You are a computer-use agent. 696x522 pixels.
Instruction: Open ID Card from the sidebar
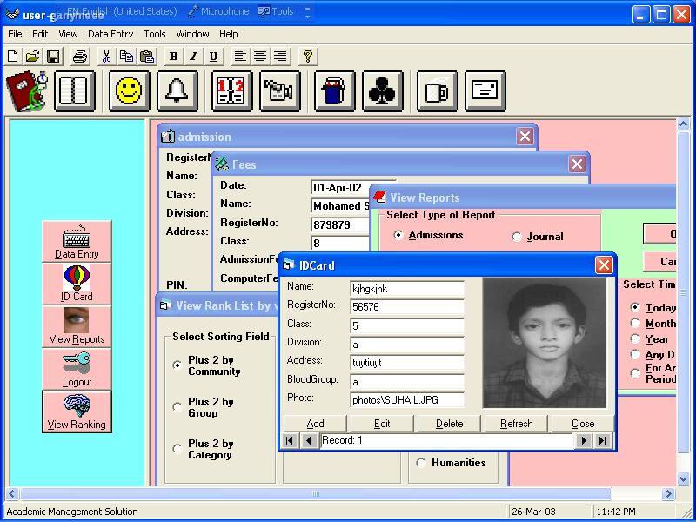(77, 284)
